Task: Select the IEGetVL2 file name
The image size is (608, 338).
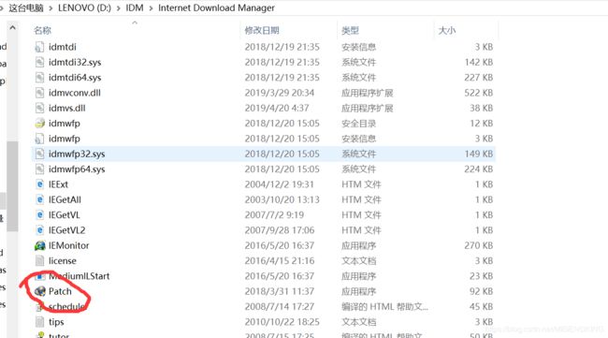Action: click(66, 230)
